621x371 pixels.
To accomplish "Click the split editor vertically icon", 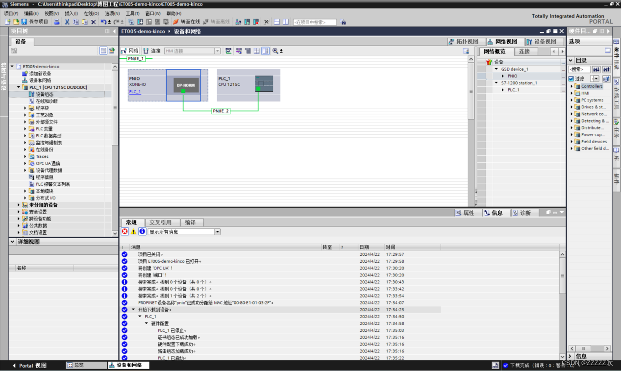I will coord(286,22).
